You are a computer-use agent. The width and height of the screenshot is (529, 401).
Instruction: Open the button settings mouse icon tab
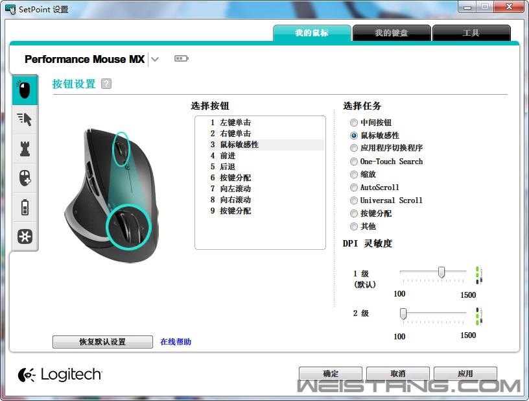coord(25,90)
